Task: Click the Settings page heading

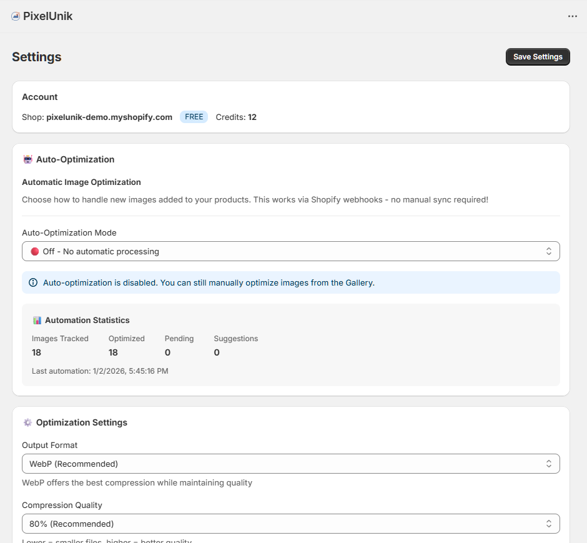Action: click(x=37, y=57)
